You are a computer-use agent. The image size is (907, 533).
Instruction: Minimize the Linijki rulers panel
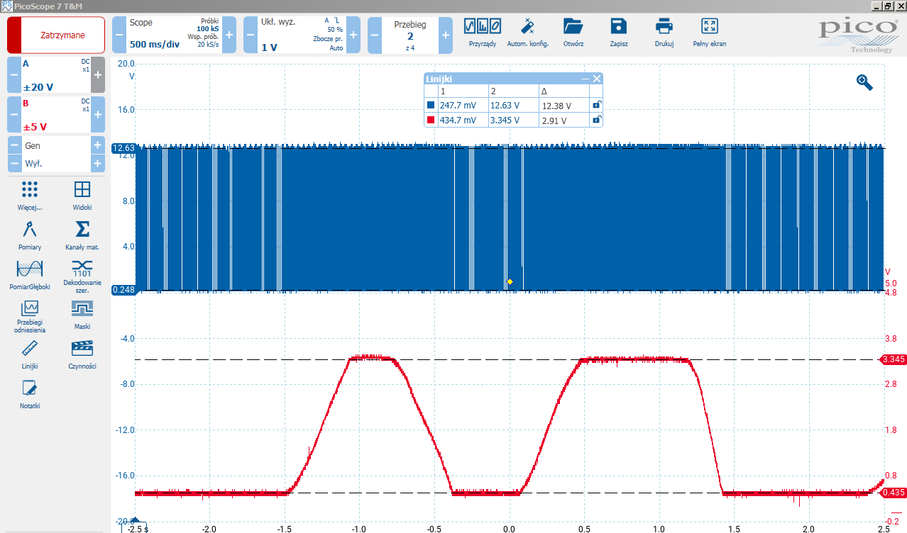point(586,79)
